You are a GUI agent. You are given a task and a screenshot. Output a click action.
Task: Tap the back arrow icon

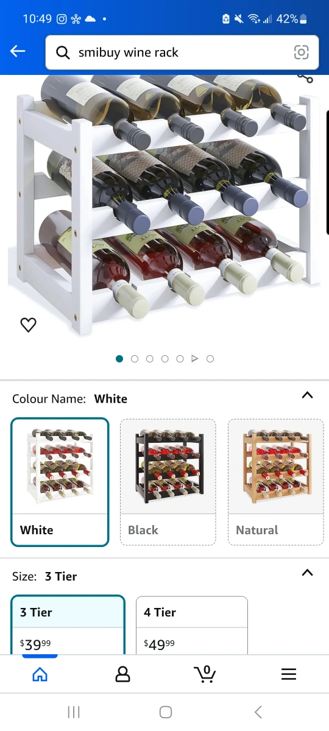click(18, 52)
